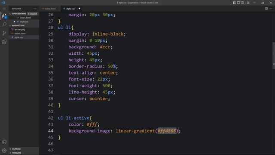The image size is (275, 155).
Task: Click 'background-image' property on line 44
Action: click(89, 131)
